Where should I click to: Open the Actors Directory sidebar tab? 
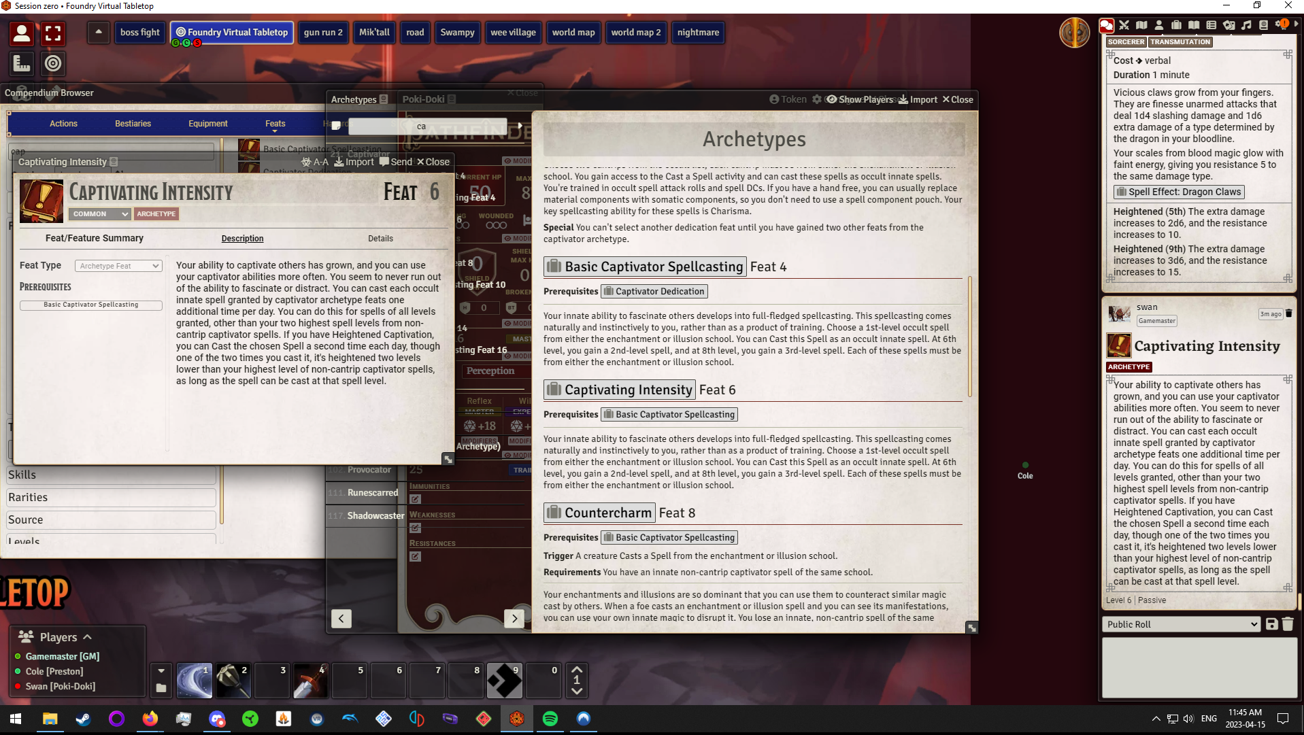(1159, 25)
